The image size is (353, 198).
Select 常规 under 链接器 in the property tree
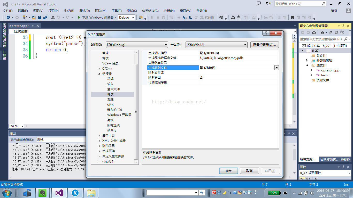110,79
